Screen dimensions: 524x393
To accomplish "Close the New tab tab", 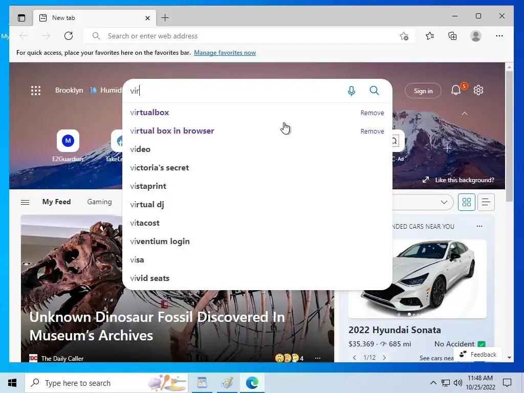I will [147, 18].
